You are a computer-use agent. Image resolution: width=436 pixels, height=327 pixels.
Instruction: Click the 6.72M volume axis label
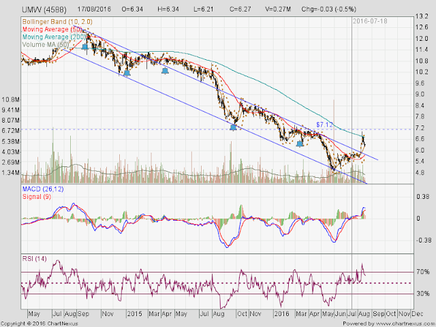tap(11, 131)
